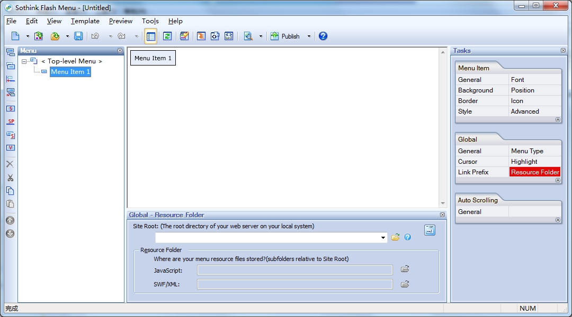Select Top-level Menu in the tree
572x317 pixels.
pos(71,61)
